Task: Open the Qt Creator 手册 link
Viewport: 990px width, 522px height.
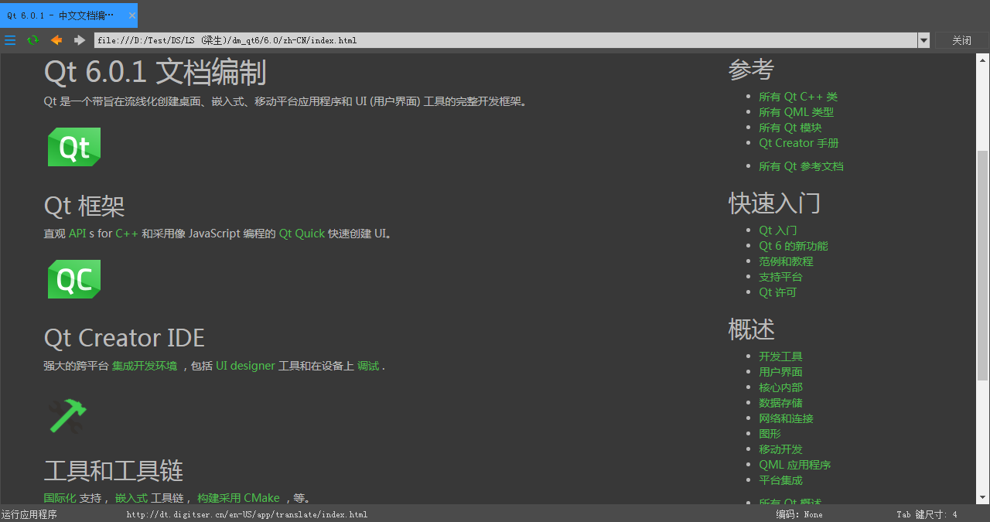Action: 799,143
